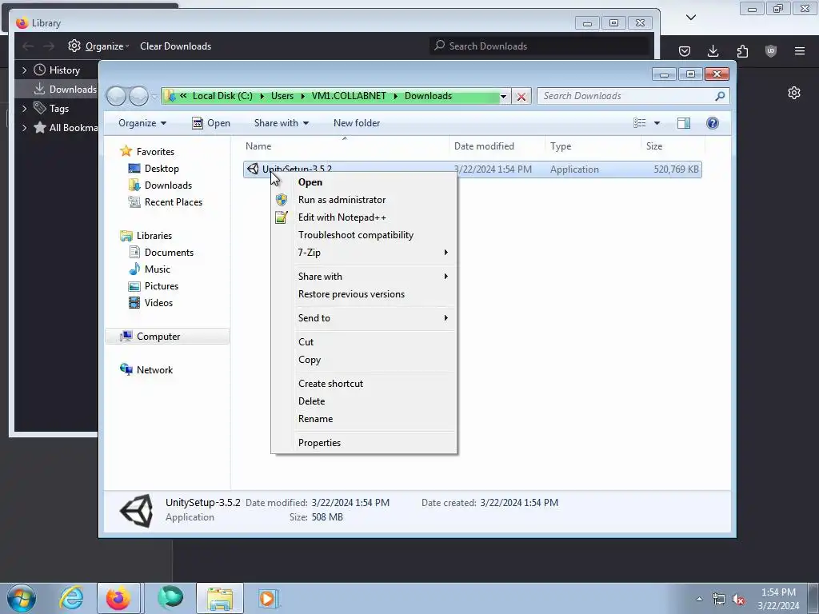Click the Open toolbar button in Explorer
The height and width of the screenshot is (614, 819).
pos(211,123)
